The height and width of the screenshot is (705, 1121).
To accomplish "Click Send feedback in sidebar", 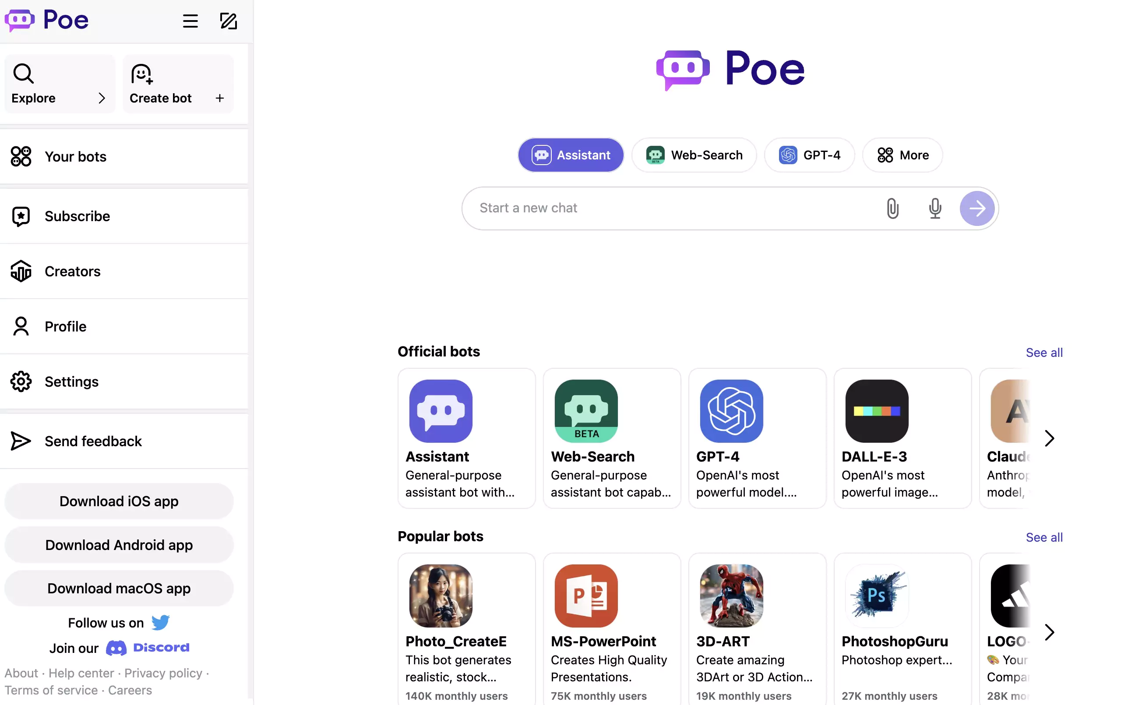I will point(124,441).
